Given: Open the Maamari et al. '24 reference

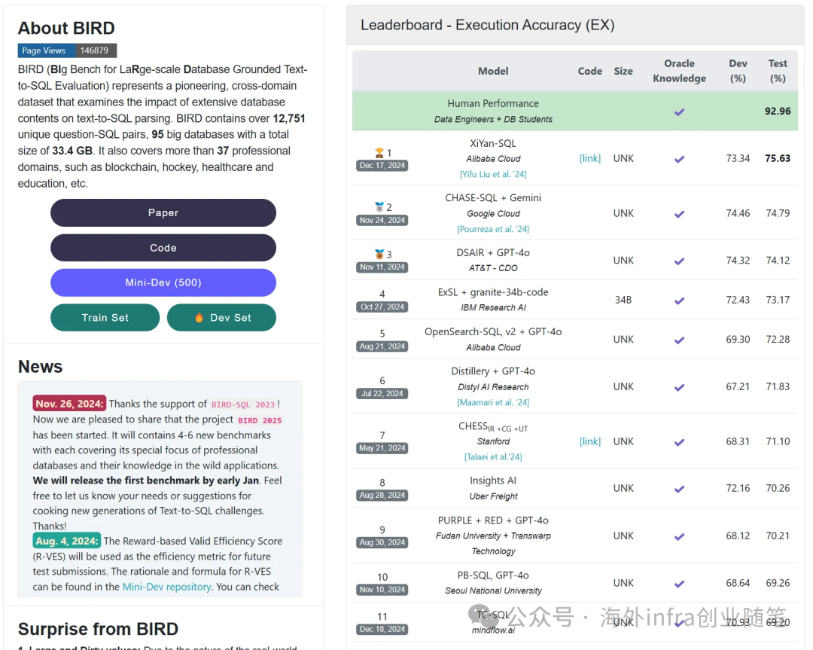Looking at the screenshot, I should [493, 402].
